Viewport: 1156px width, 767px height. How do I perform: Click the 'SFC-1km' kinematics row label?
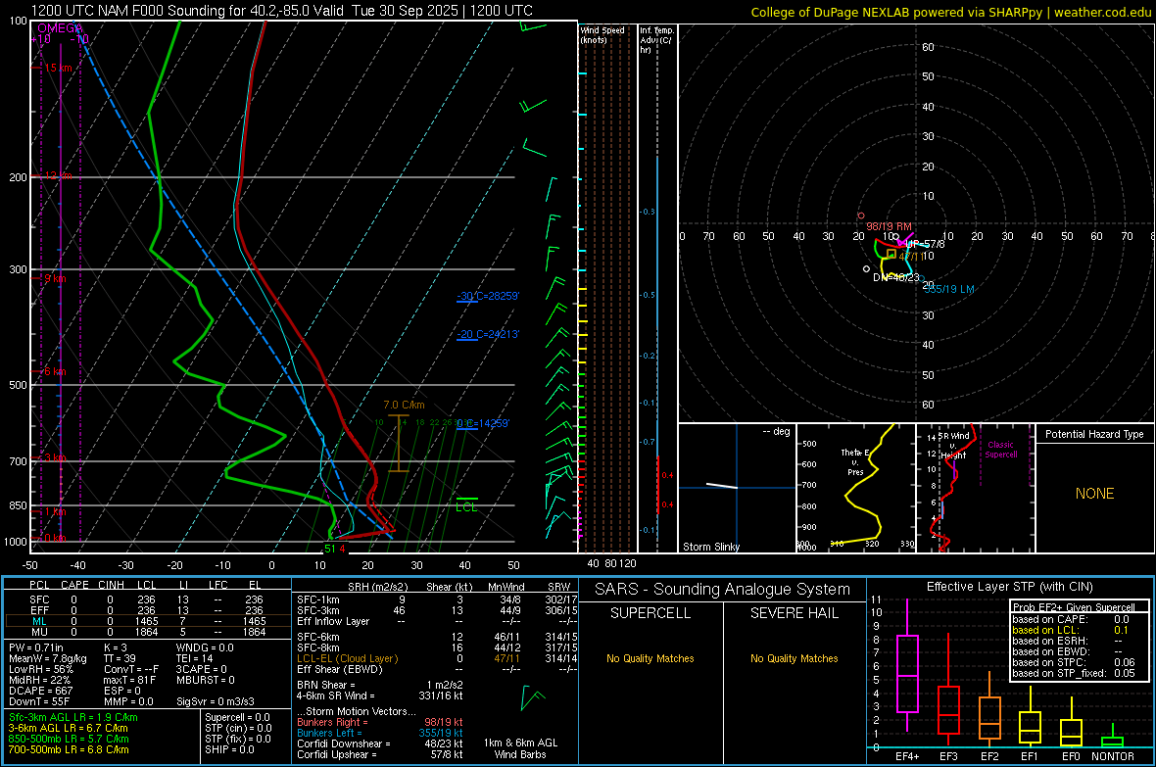click(317, 599)
